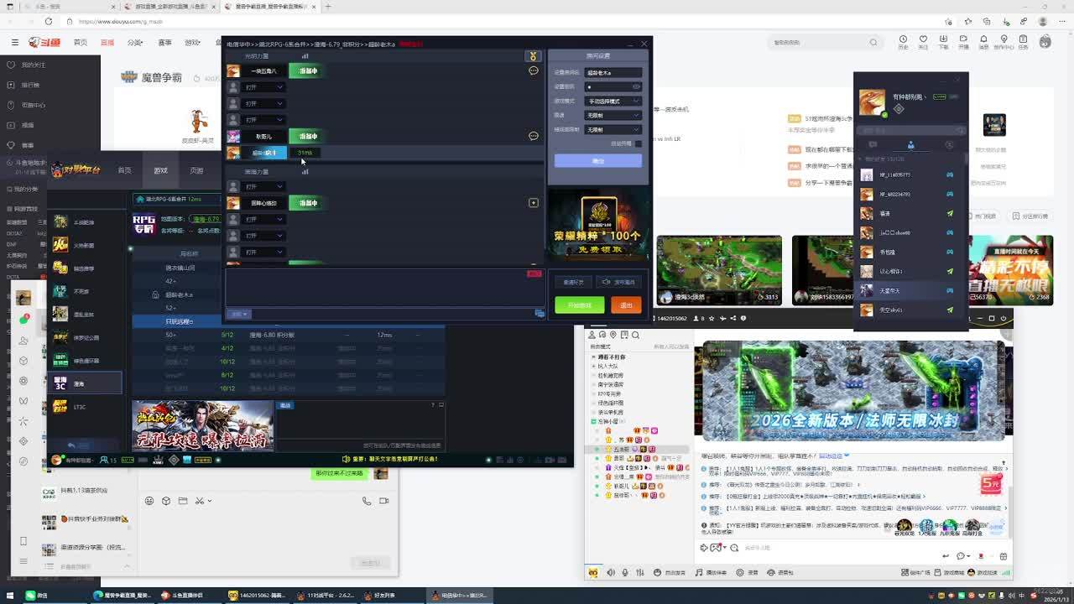Open the game mode selection dropdown
This screenshot has height=604, width=1074.
(x=613, y=101)
